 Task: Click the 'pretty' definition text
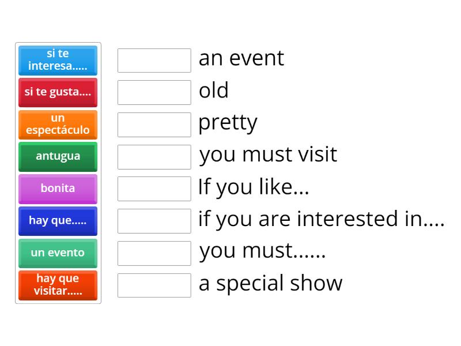point(228,123)
